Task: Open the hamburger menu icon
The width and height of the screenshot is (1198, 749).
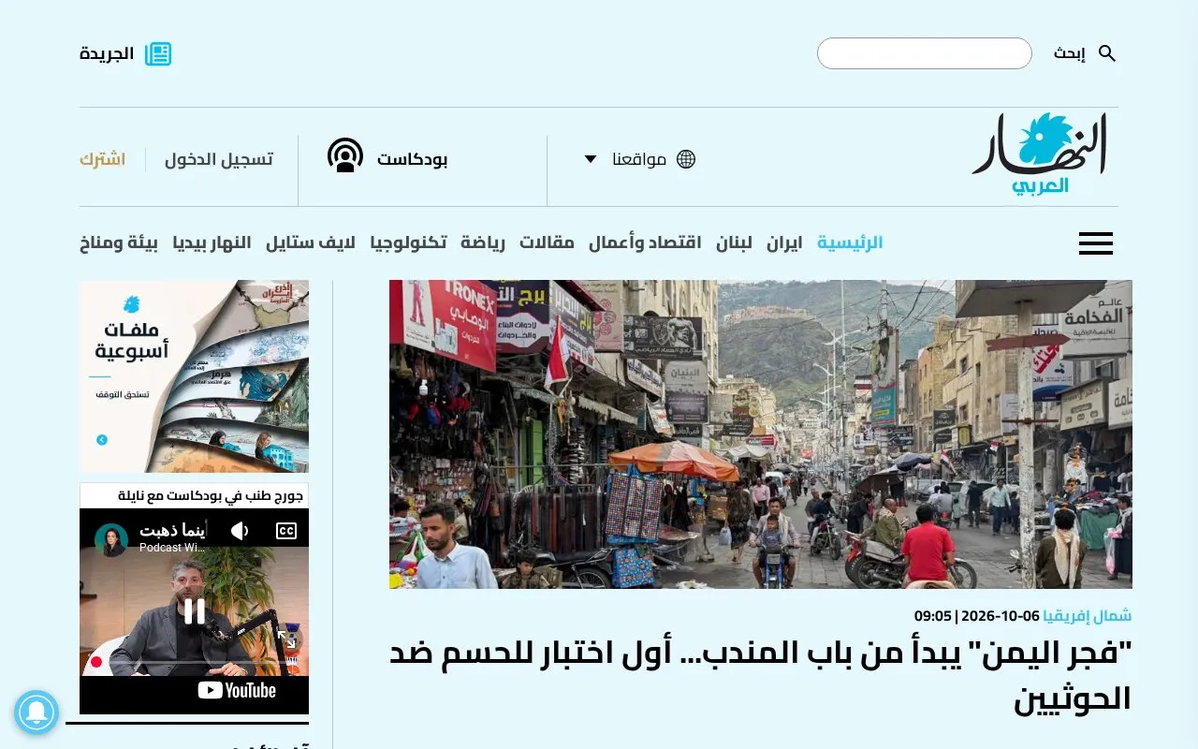Action: tap(1096, 243)
